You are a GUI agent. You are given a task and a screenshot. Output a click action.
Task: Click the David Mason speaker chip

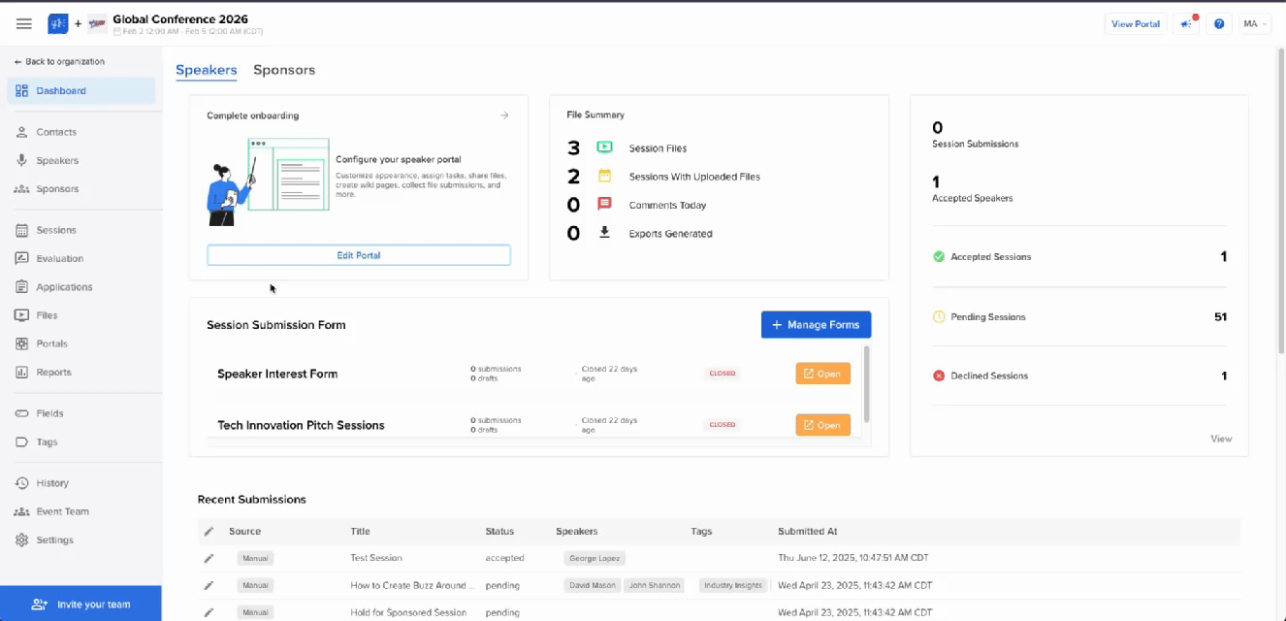pos(591,585)
